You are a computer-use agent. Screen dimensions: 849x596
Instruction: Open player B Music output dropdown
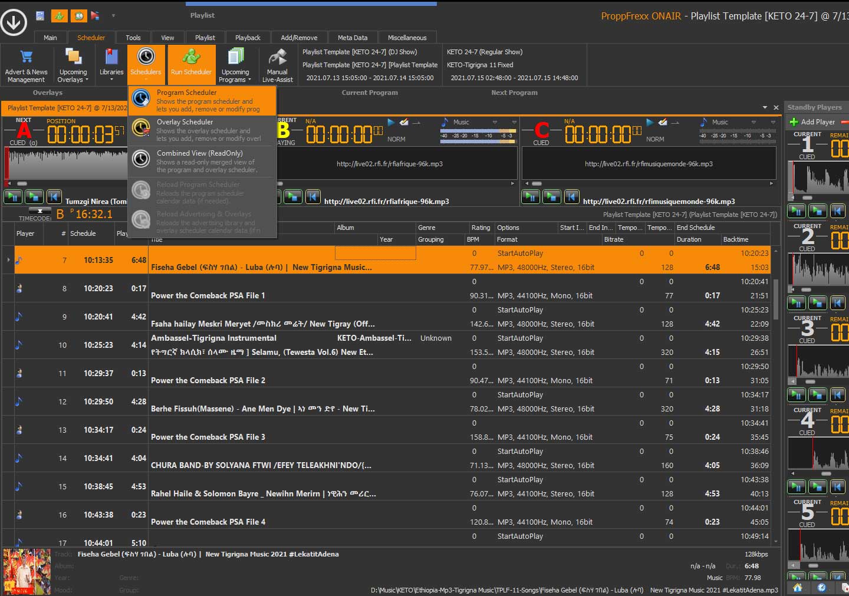tap(495, 122)
